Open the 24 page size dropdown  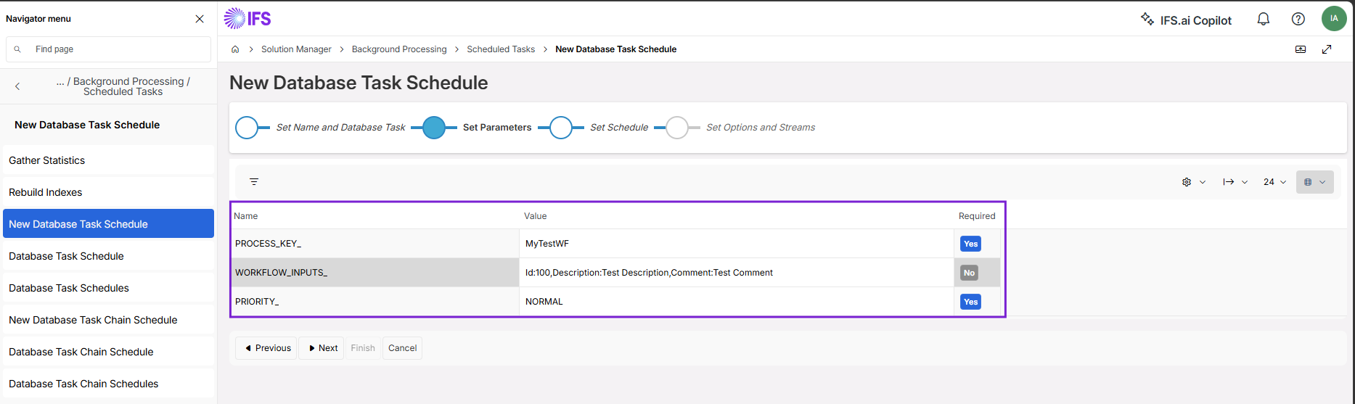1275,182
